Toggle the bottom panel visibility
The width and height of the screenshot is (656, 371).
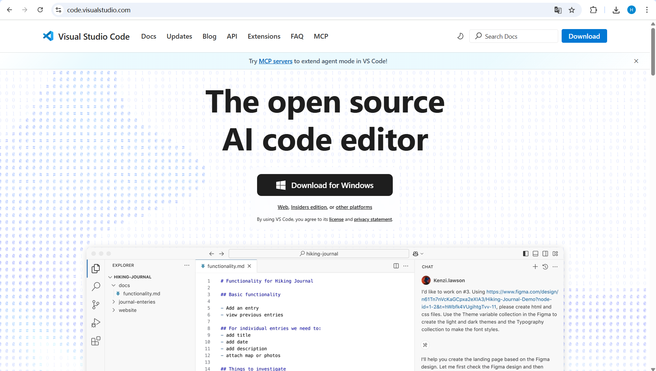pyautogui.click(x=535, y=253)
